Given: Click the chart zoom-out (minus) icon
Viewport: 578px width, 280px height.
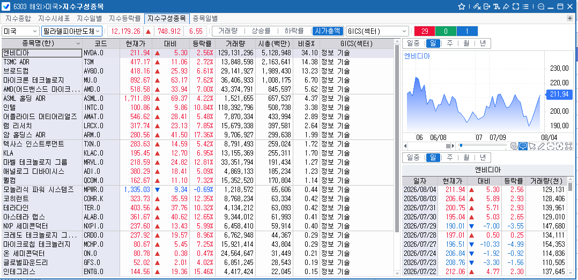Looking at the screenshot, I should click(x=550, y=146).
